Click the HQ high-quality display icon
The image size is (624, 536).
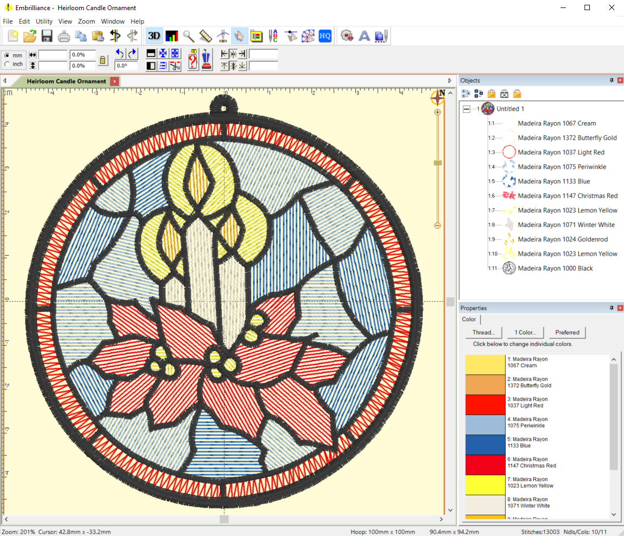(x=325, y=36)
